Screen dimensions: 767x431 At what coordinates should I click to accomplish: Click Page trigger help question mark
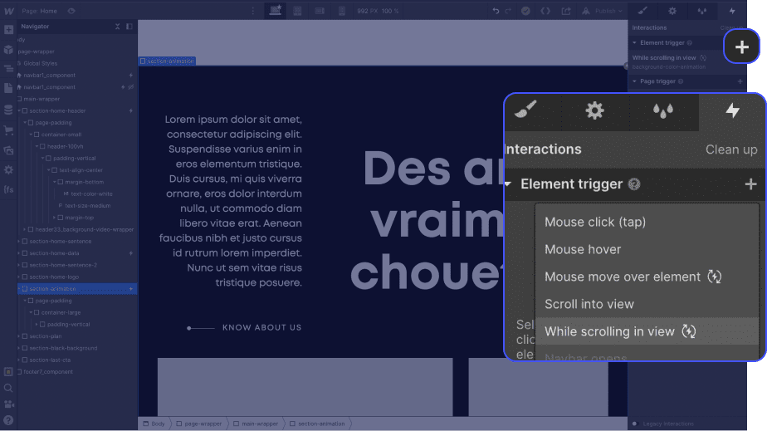point(681,81)
